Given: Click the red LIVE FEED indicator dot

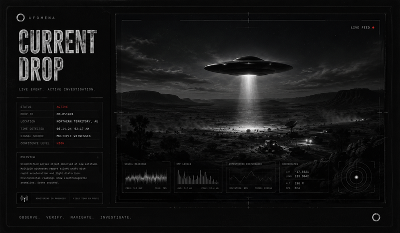Looking at the screenshot, I should (x=373, y=27).
